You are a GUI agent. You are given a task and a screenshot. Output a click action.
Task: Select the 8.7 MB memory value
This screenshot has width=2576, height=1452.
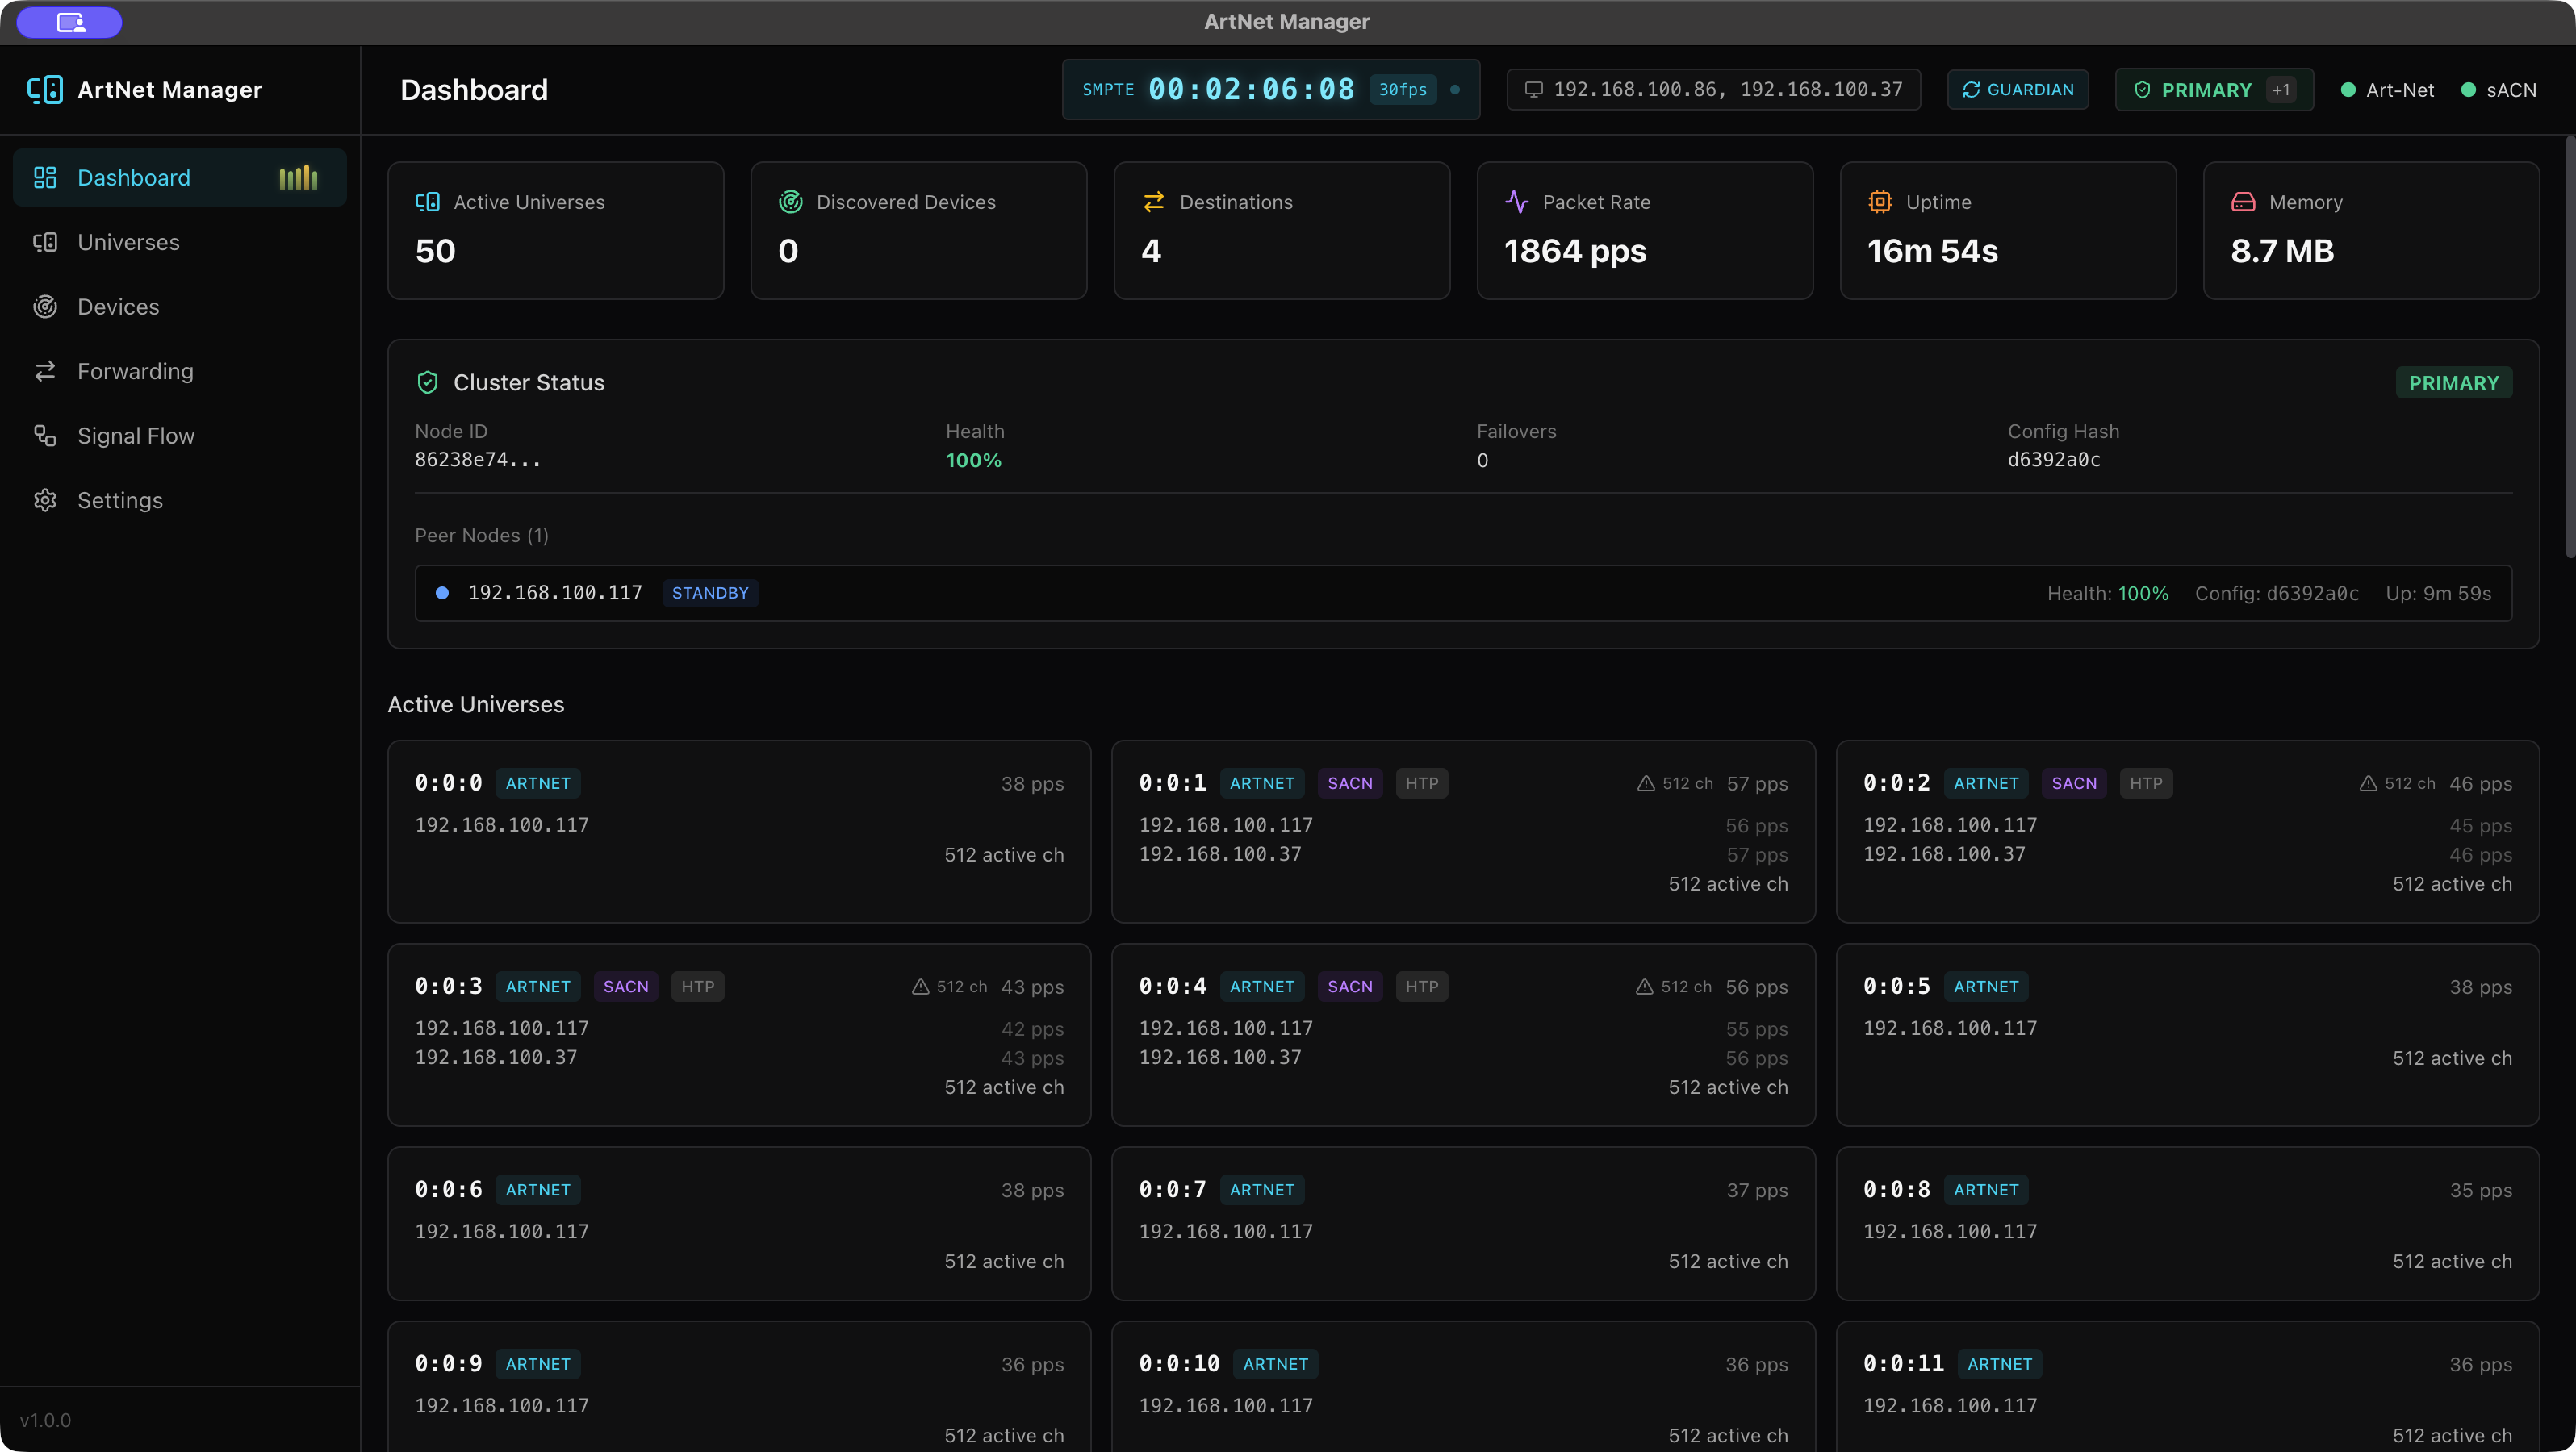tap(2282, 251)
